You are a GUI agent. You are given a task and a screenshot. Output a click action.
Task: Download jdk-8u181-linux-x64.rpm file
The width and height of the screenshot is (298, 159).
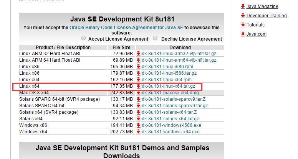click(x=166, y=80)
